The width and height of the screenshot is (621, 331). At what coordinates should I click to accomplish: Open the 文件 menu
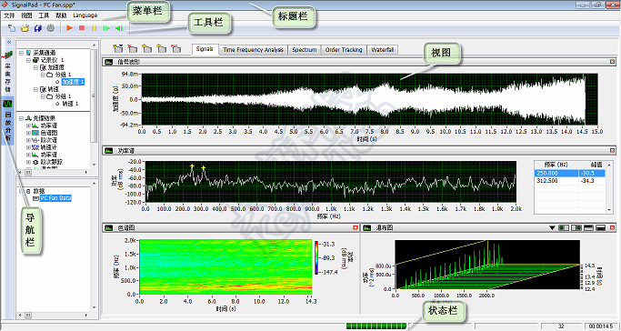click(x=9, y=15)
